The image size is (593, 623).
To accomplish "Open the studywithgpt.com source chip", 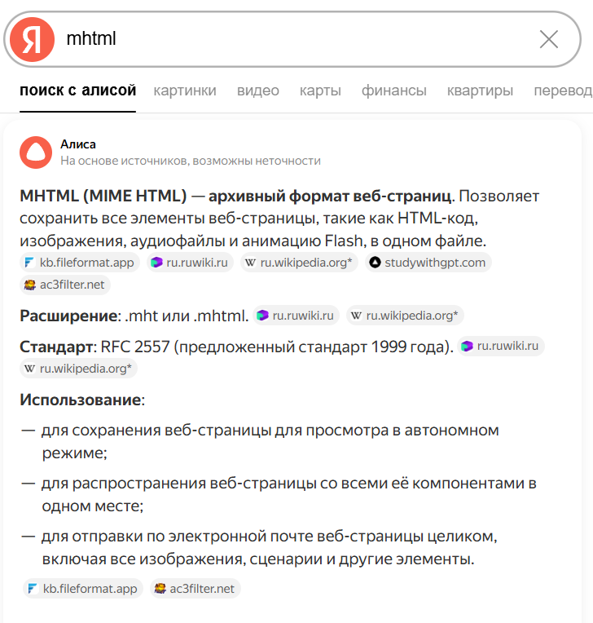I will [427, 263].
